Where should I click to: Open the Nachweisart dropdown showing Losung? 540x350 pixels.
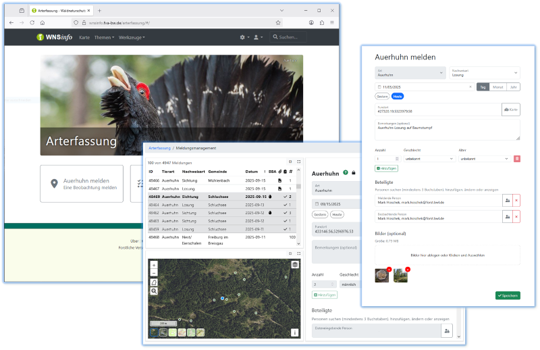[x=484, y=72]
